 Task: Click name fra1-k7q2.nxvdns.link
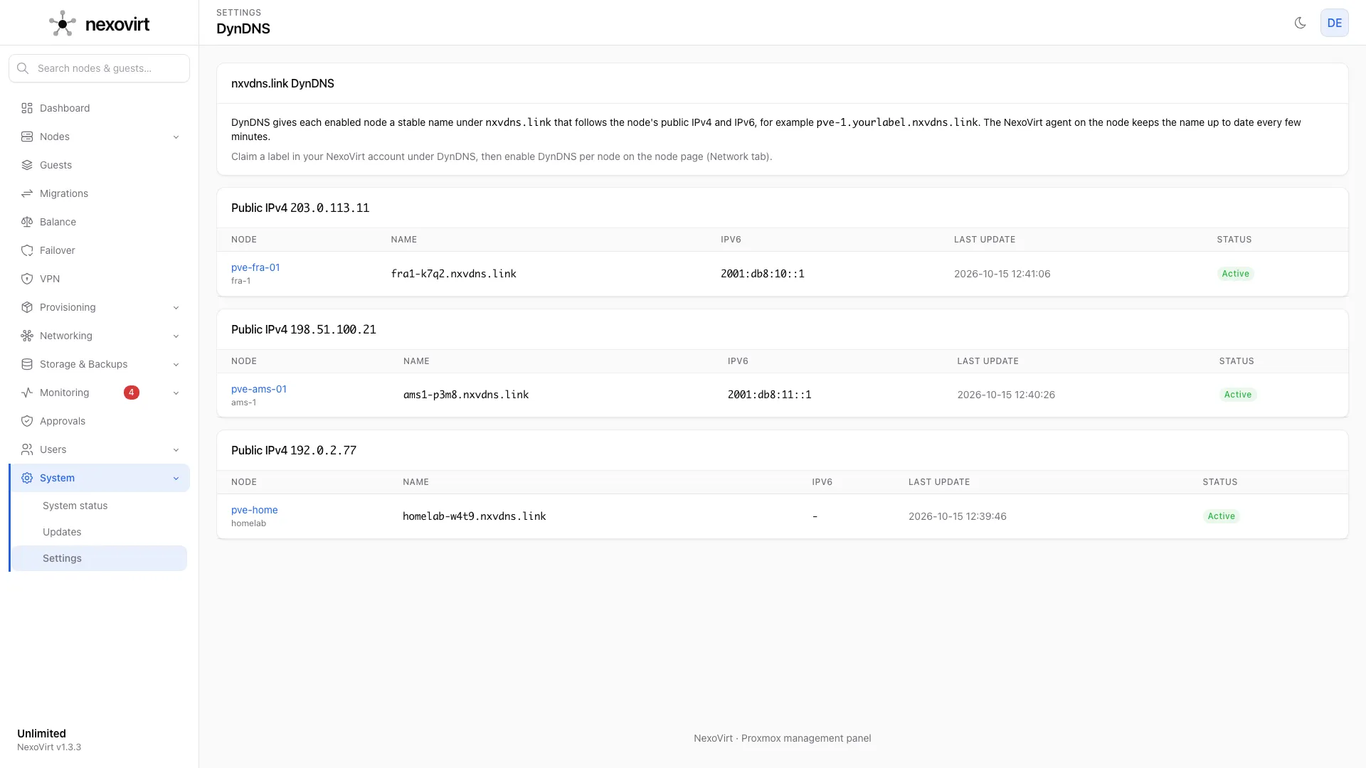(x=453, y=274)
